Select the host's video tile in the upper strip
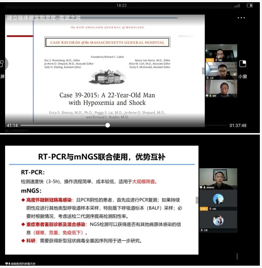Image resolution: width=262 pixels, height=268 pixels. 221,53
